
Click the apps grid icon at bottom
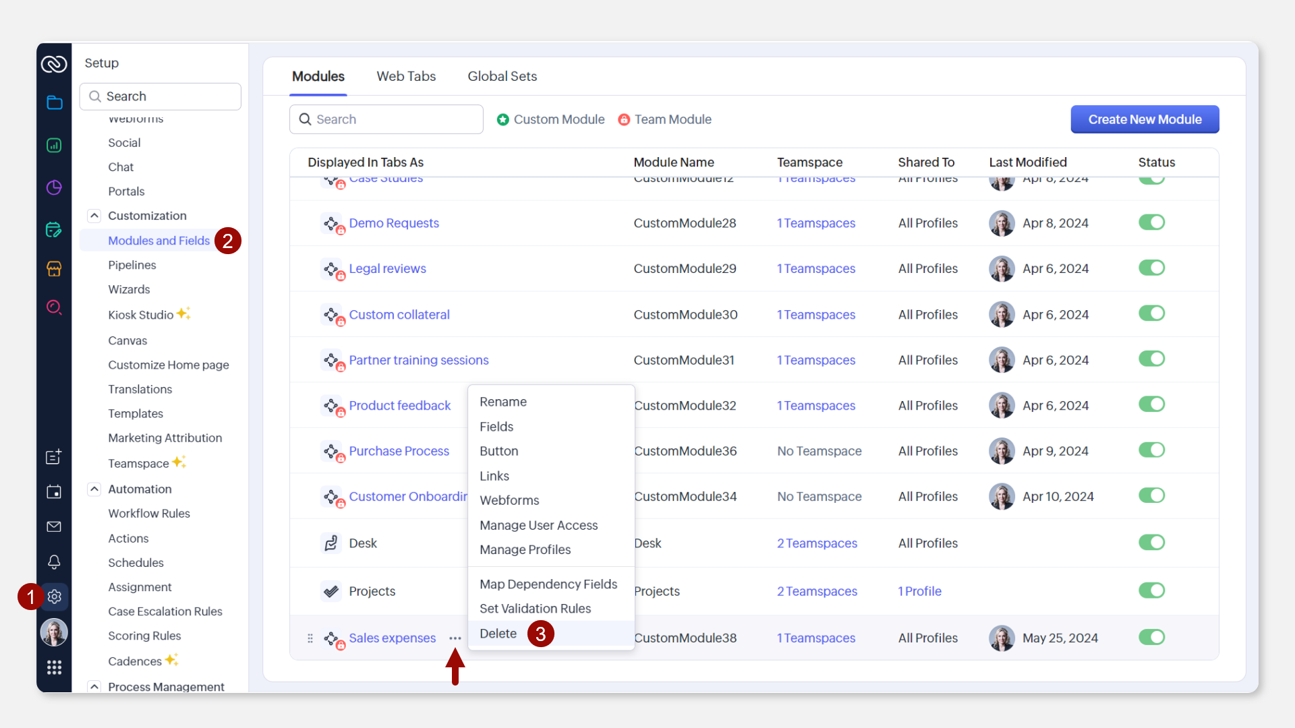click(x=55, y=667)
